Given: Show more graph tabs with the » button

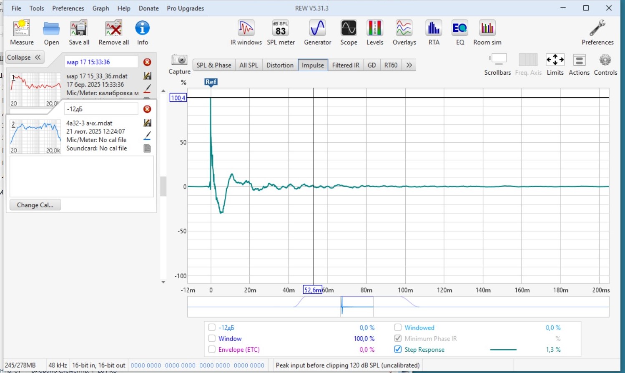Looking at the screenshot, I should pyautogui.click(x=409, y=65).
